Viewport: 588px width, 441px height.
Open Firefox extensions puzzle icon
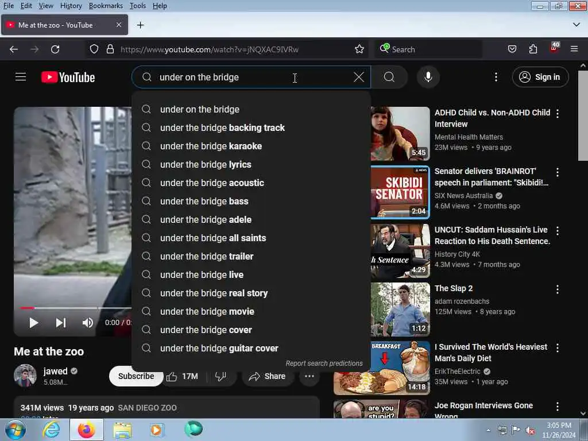tap(533, 49)
